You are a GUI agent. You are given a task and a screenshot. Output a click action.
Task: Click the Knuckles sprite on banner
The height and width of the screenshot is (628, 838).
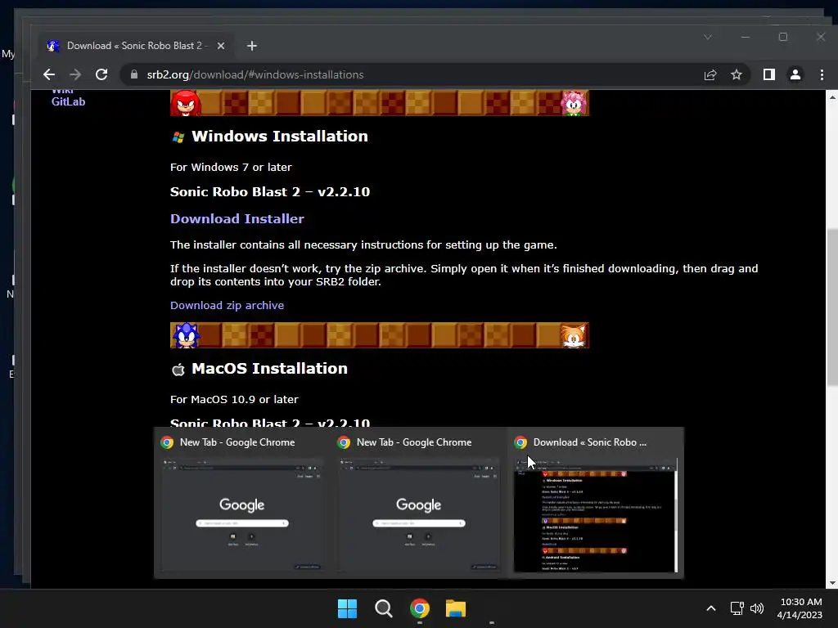click(186, 103)
